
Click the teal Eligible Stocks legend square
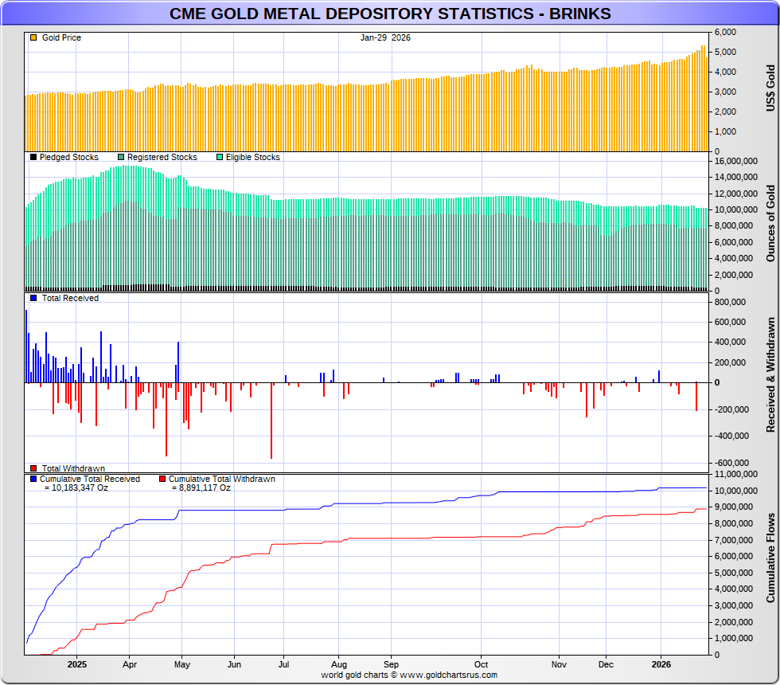220,158
